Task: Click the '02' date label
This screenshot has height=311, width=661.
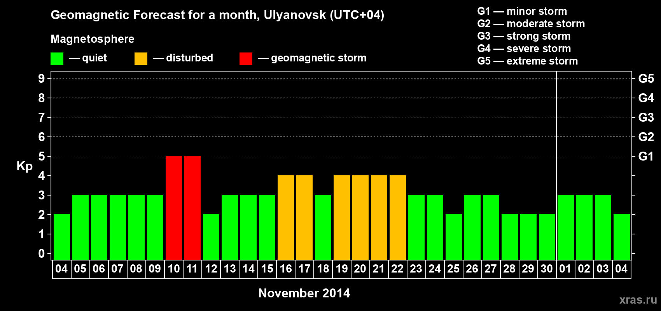Action: pos(584,269)
